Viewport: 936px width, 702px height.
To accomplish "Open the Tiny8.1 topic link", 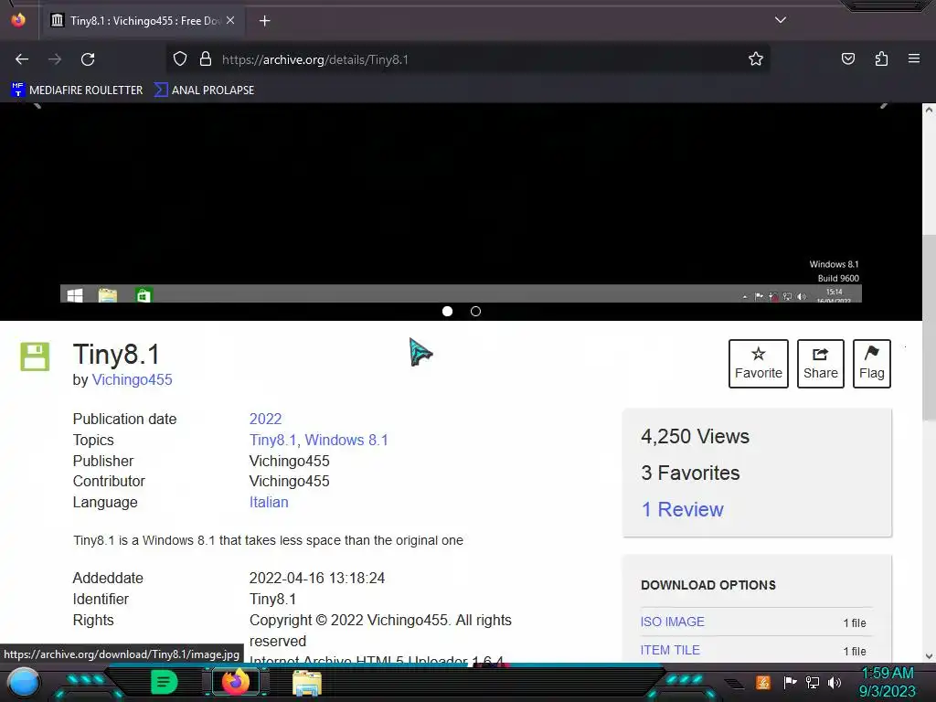I will [x=272, y=440].
